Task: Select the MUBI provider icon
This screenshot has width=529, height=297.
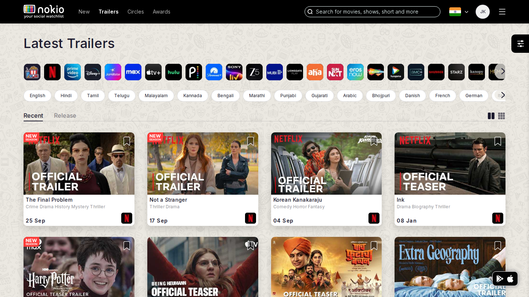Action: click(274, 72)
